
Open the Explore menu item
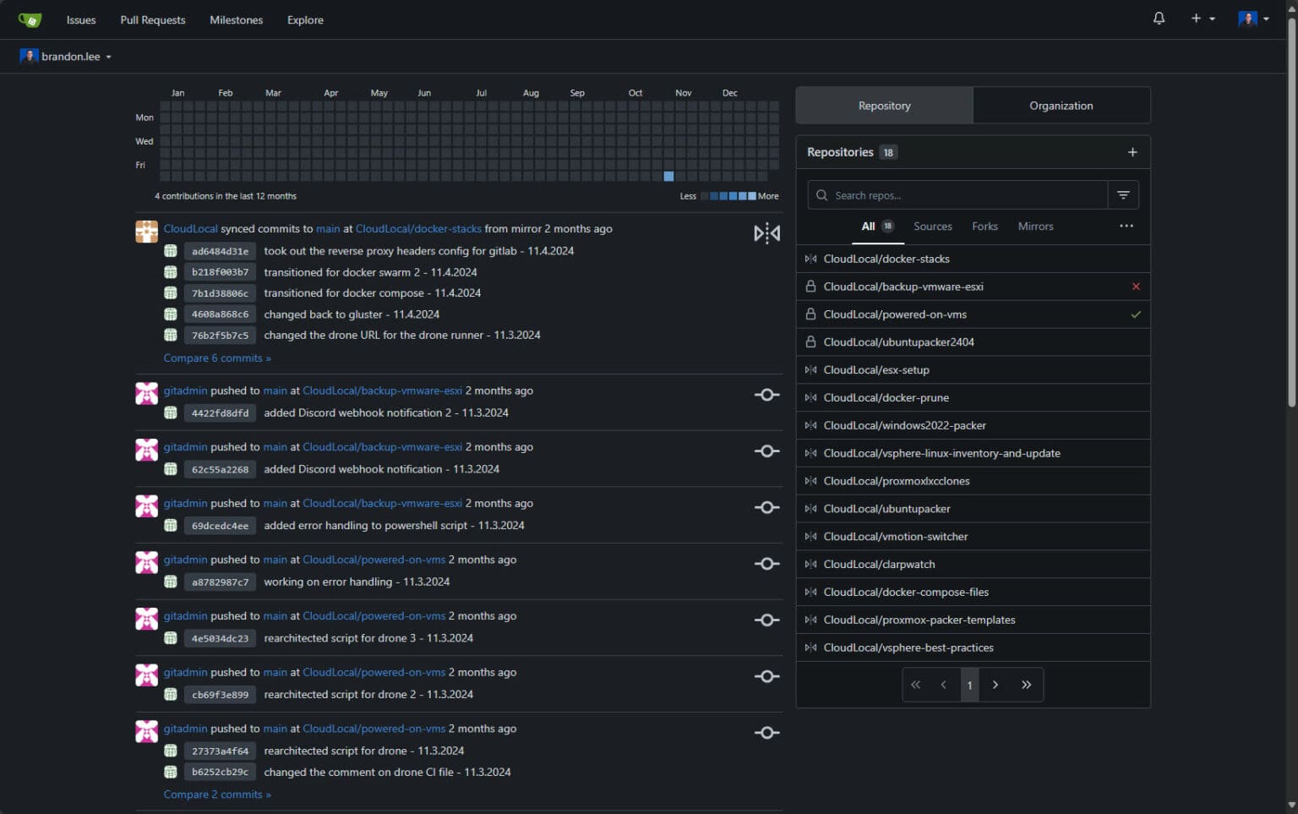(305, 20)
